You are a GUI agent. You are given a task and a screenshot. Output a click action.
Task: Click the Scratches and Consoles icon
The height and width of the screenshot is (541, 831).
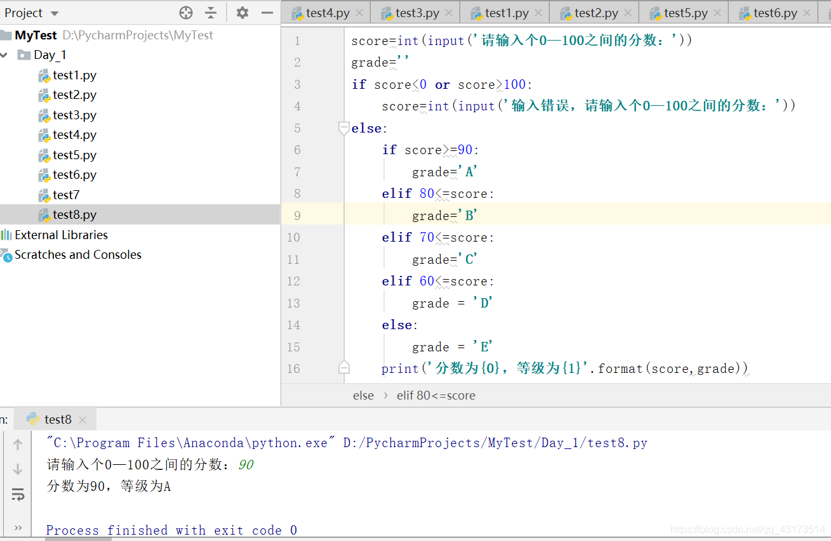6,255
